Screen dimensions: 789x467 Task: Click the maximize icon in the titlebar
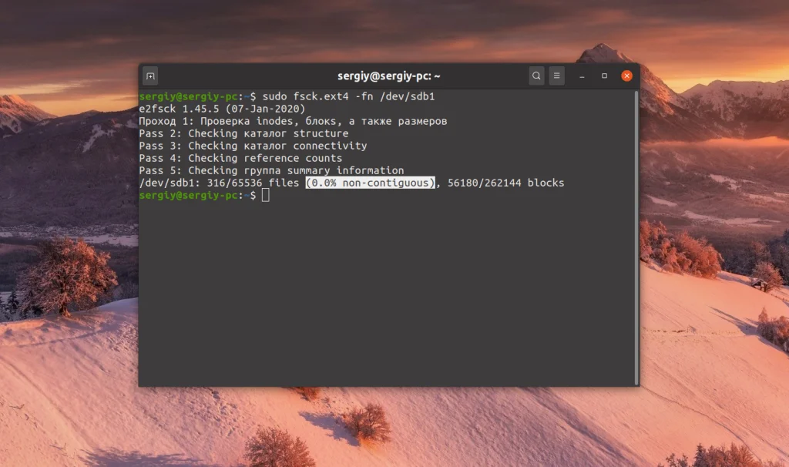coord(604,76)
